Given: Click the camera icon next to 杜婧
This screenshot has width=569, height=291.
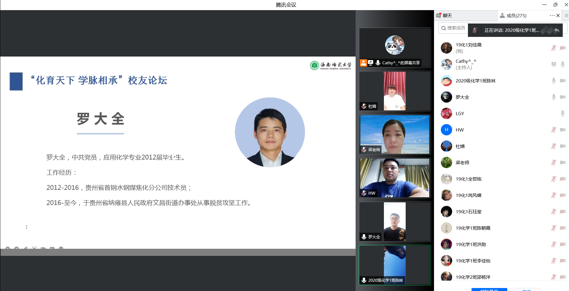Looking at the screenshot, I should pos(562,146).
